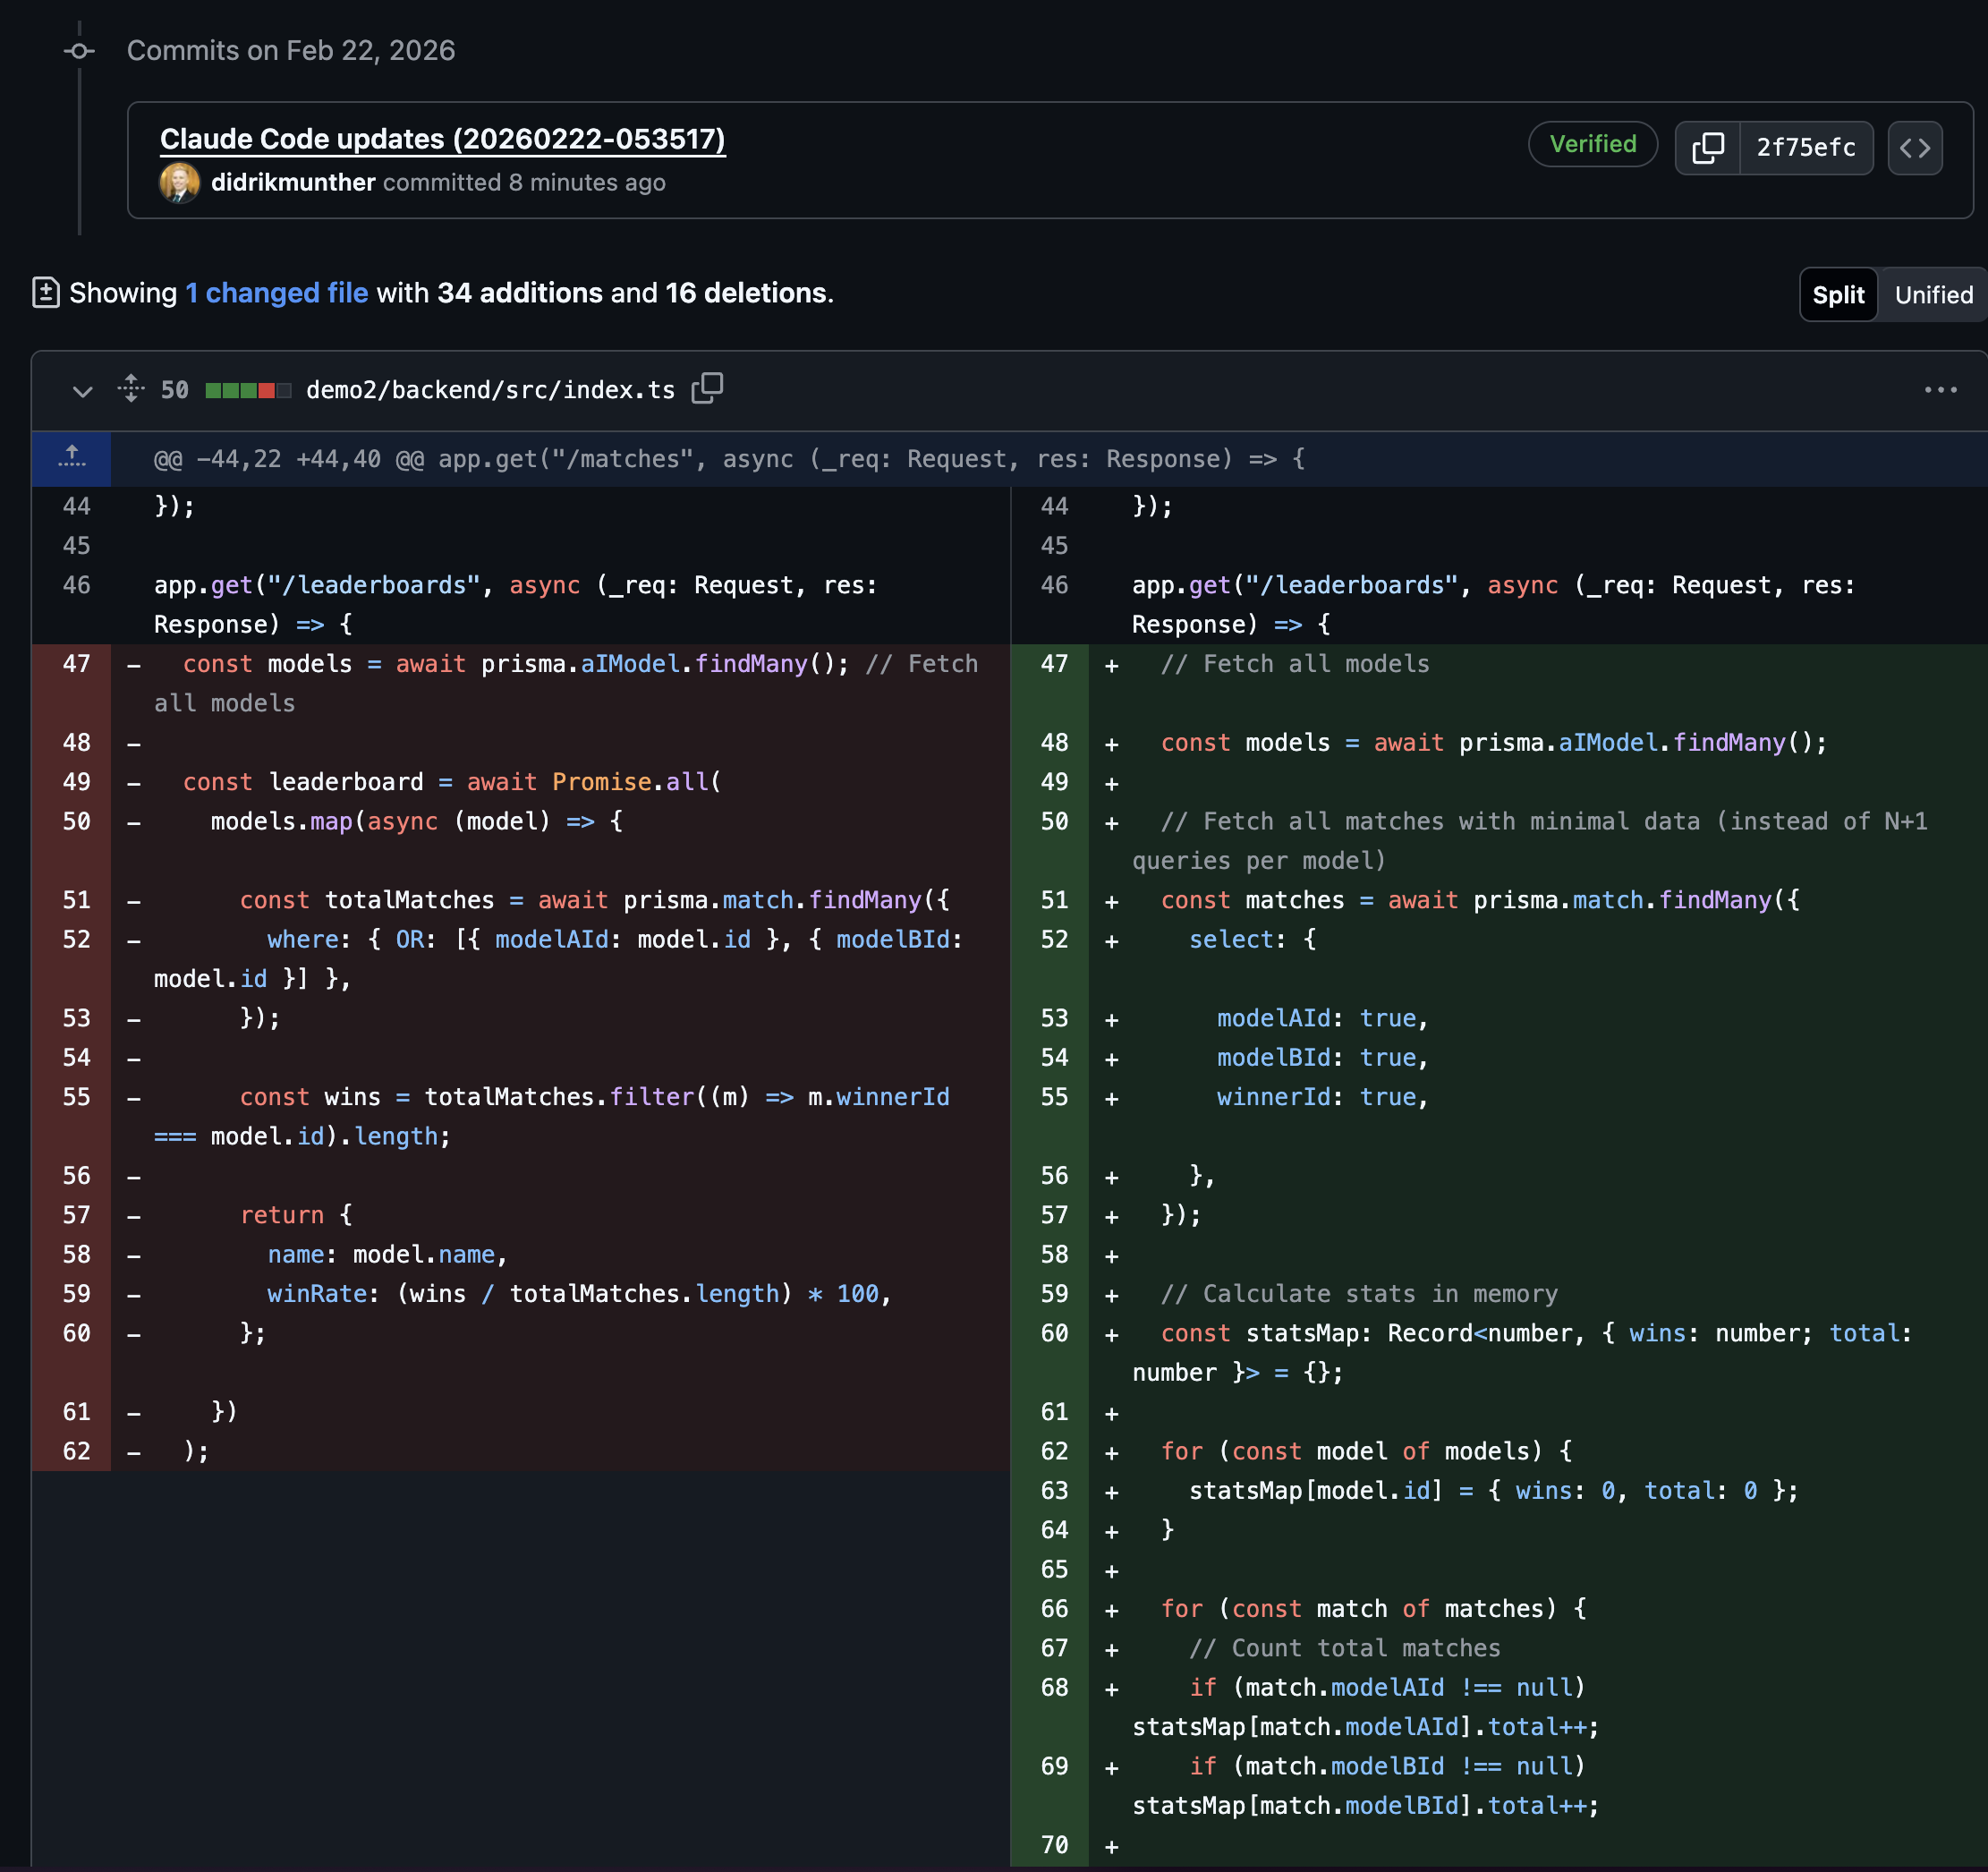Click commit hash 2f75efc

pos(1805,148)
